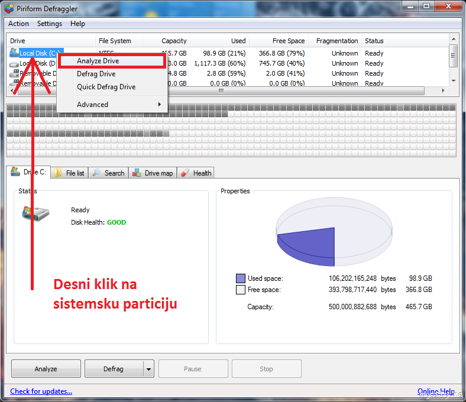Image resolution: width=466 pixels, height=402 pixels.
Task: Click horizontal scrollbar right arrow in drive list
Action: pyautogui.click(x=444, y=90)
